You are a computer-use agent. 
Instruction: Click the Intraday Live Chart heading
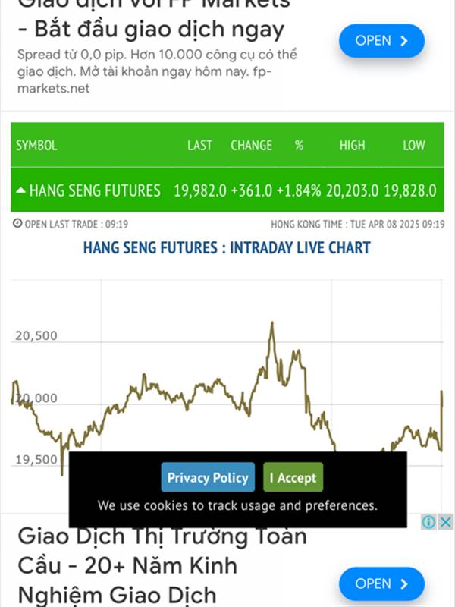[227, 248]
